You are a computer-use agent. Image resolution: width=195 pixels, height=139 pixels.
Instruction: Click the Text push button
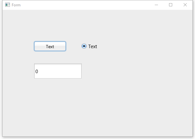click(x=50, y=46)
